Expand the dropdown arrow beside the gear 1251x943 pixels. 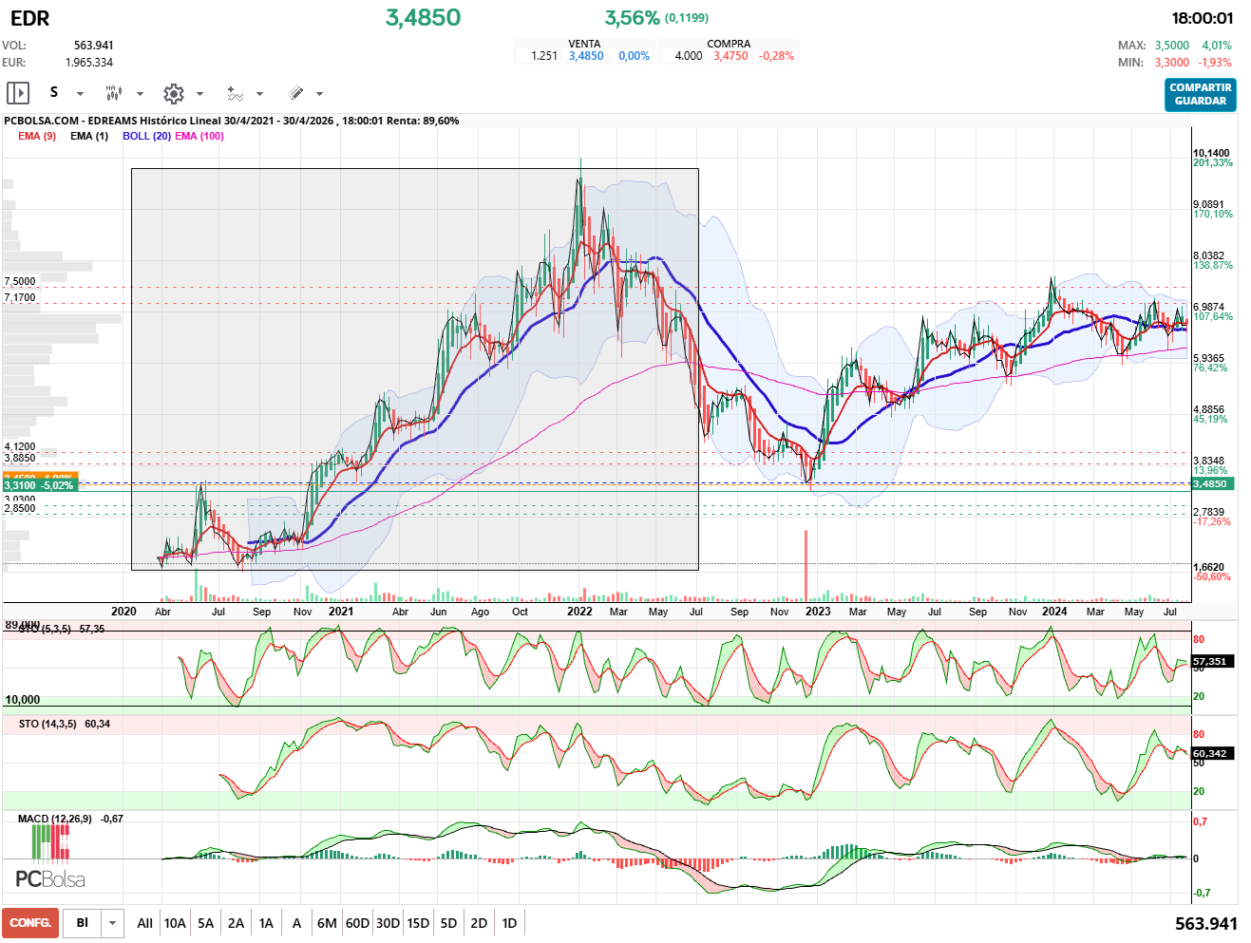tap(199, 94)
